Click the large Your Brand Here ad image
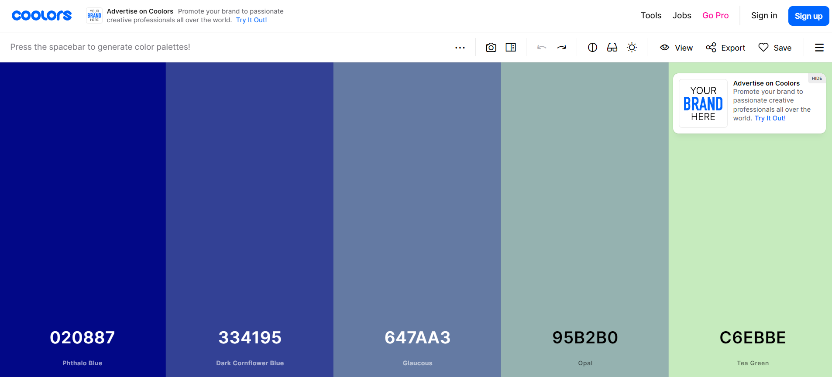This screenshot has height=377, width=832. 703,103
